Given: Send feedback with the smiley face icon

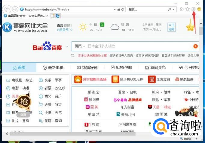Looking at the screenshot, I should tap(199, 9).
